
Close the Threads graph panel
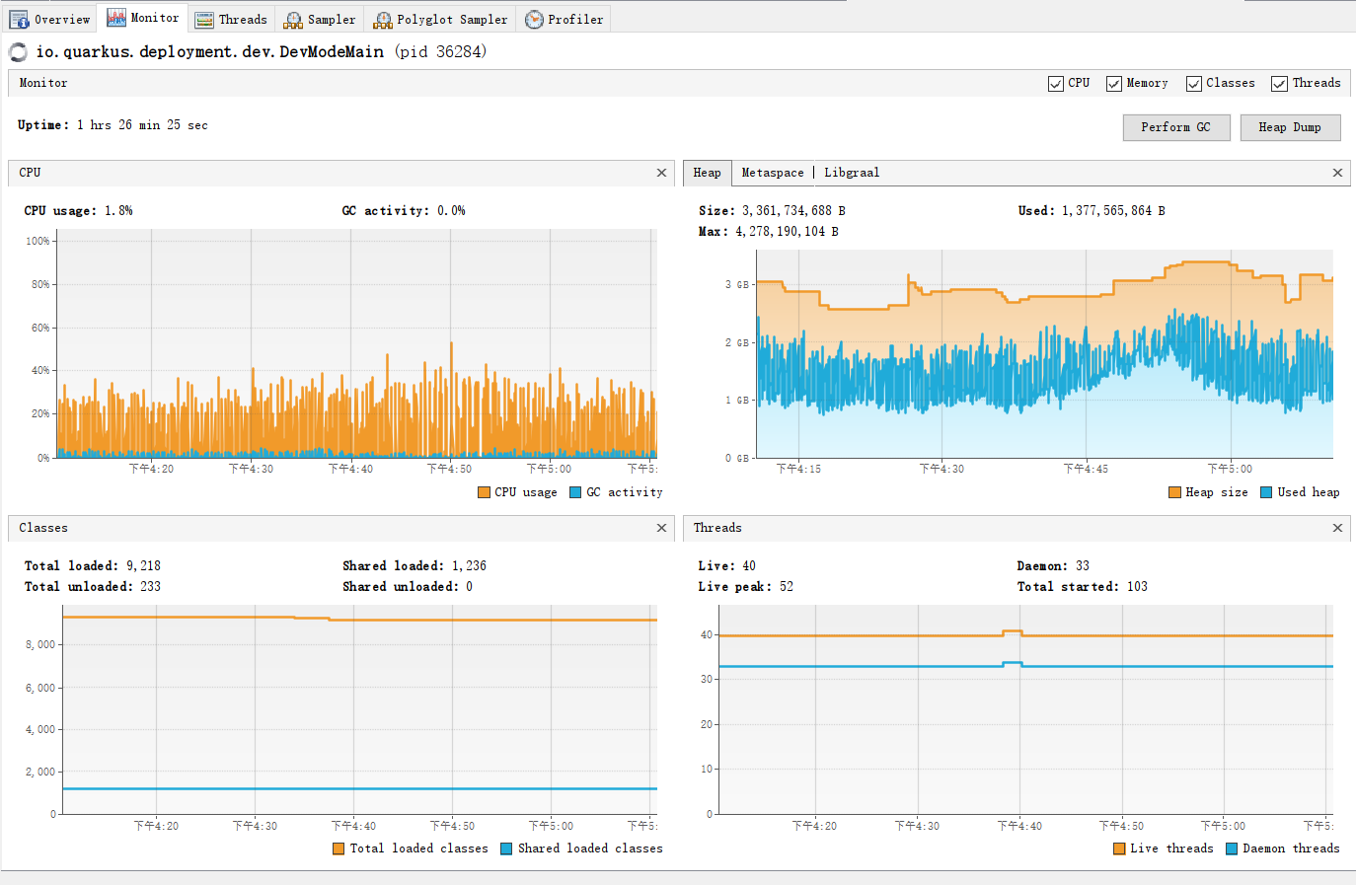[1337, 528]
